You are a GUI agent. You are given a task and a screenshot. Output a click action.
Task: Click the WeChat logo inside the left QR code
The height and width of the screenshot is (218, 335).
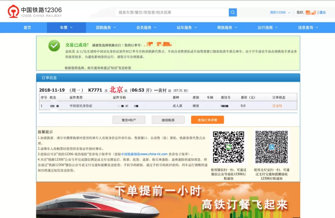click(x=229, y=146)
